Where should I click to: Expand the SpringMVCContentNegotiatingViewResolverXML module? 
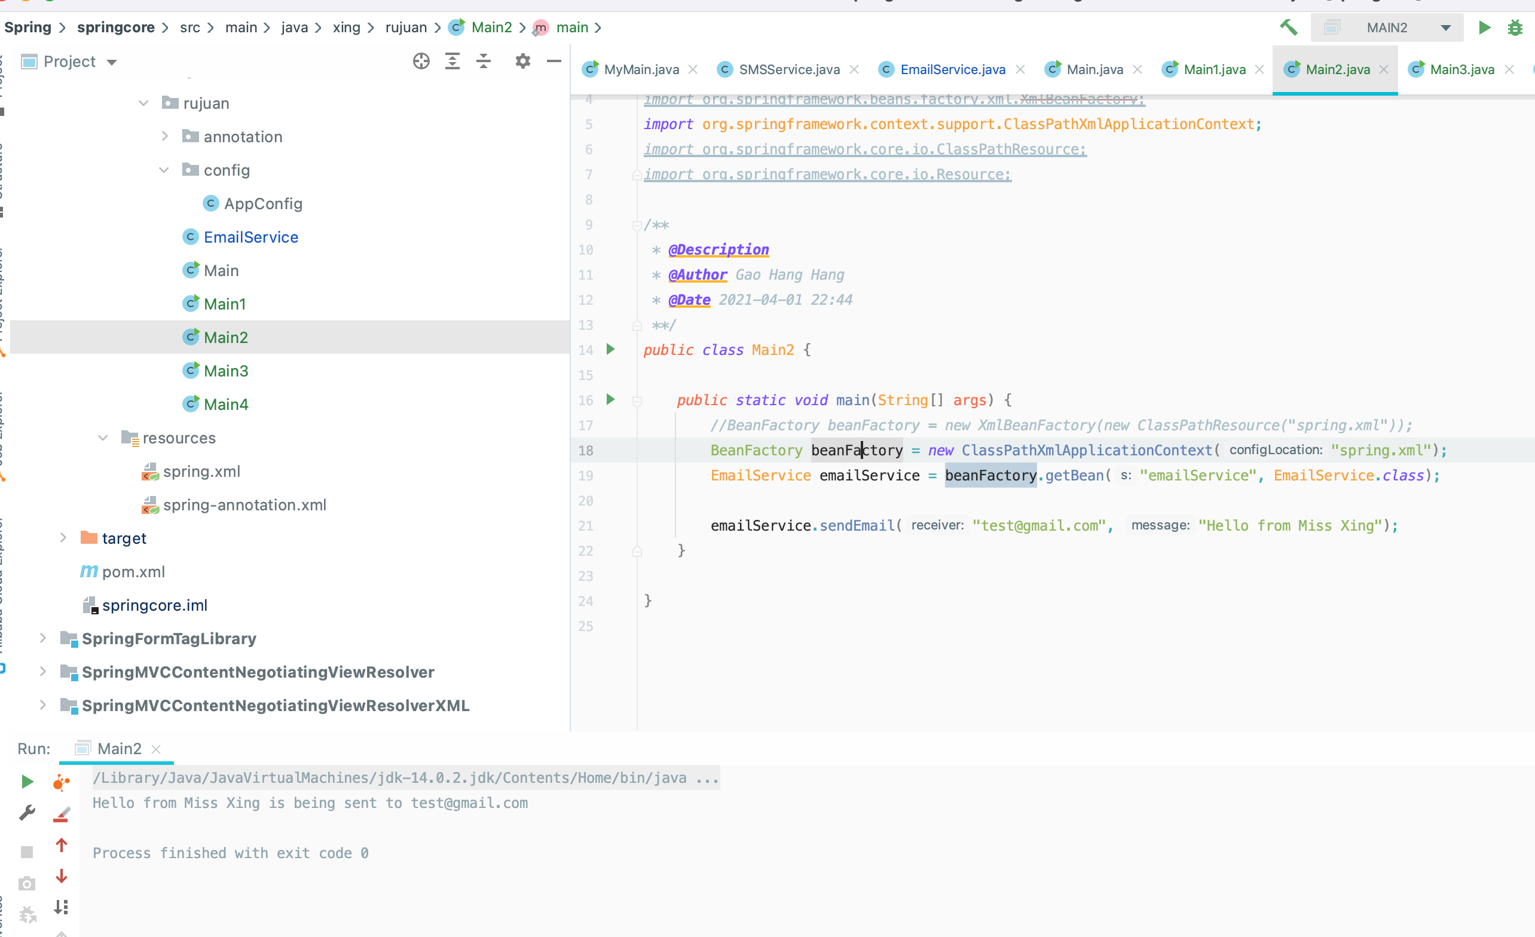[x=42, y=705]
